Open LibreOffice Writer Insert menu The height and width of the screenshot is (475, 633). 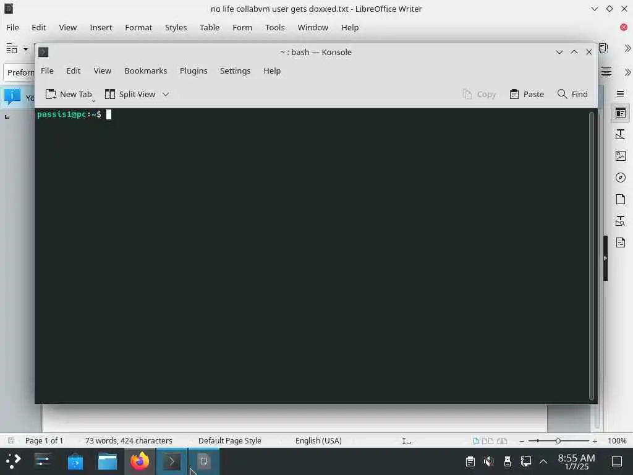click(x=101, y=27)
